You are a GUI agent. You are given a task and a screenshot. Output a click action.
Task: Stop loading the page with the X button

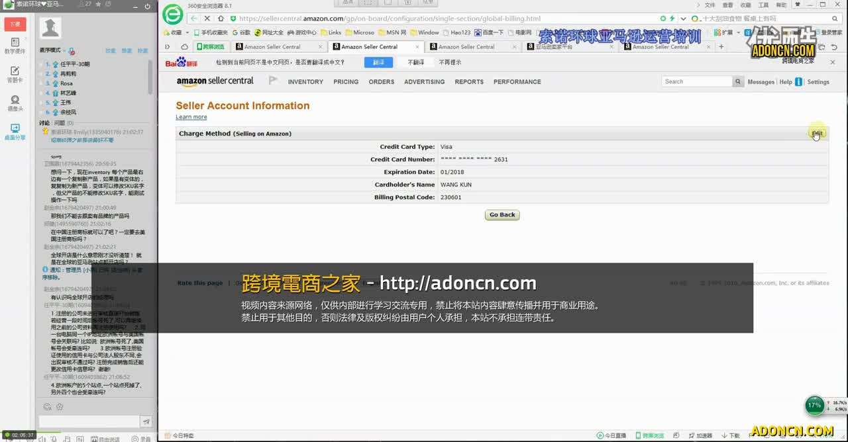[207, 19]
